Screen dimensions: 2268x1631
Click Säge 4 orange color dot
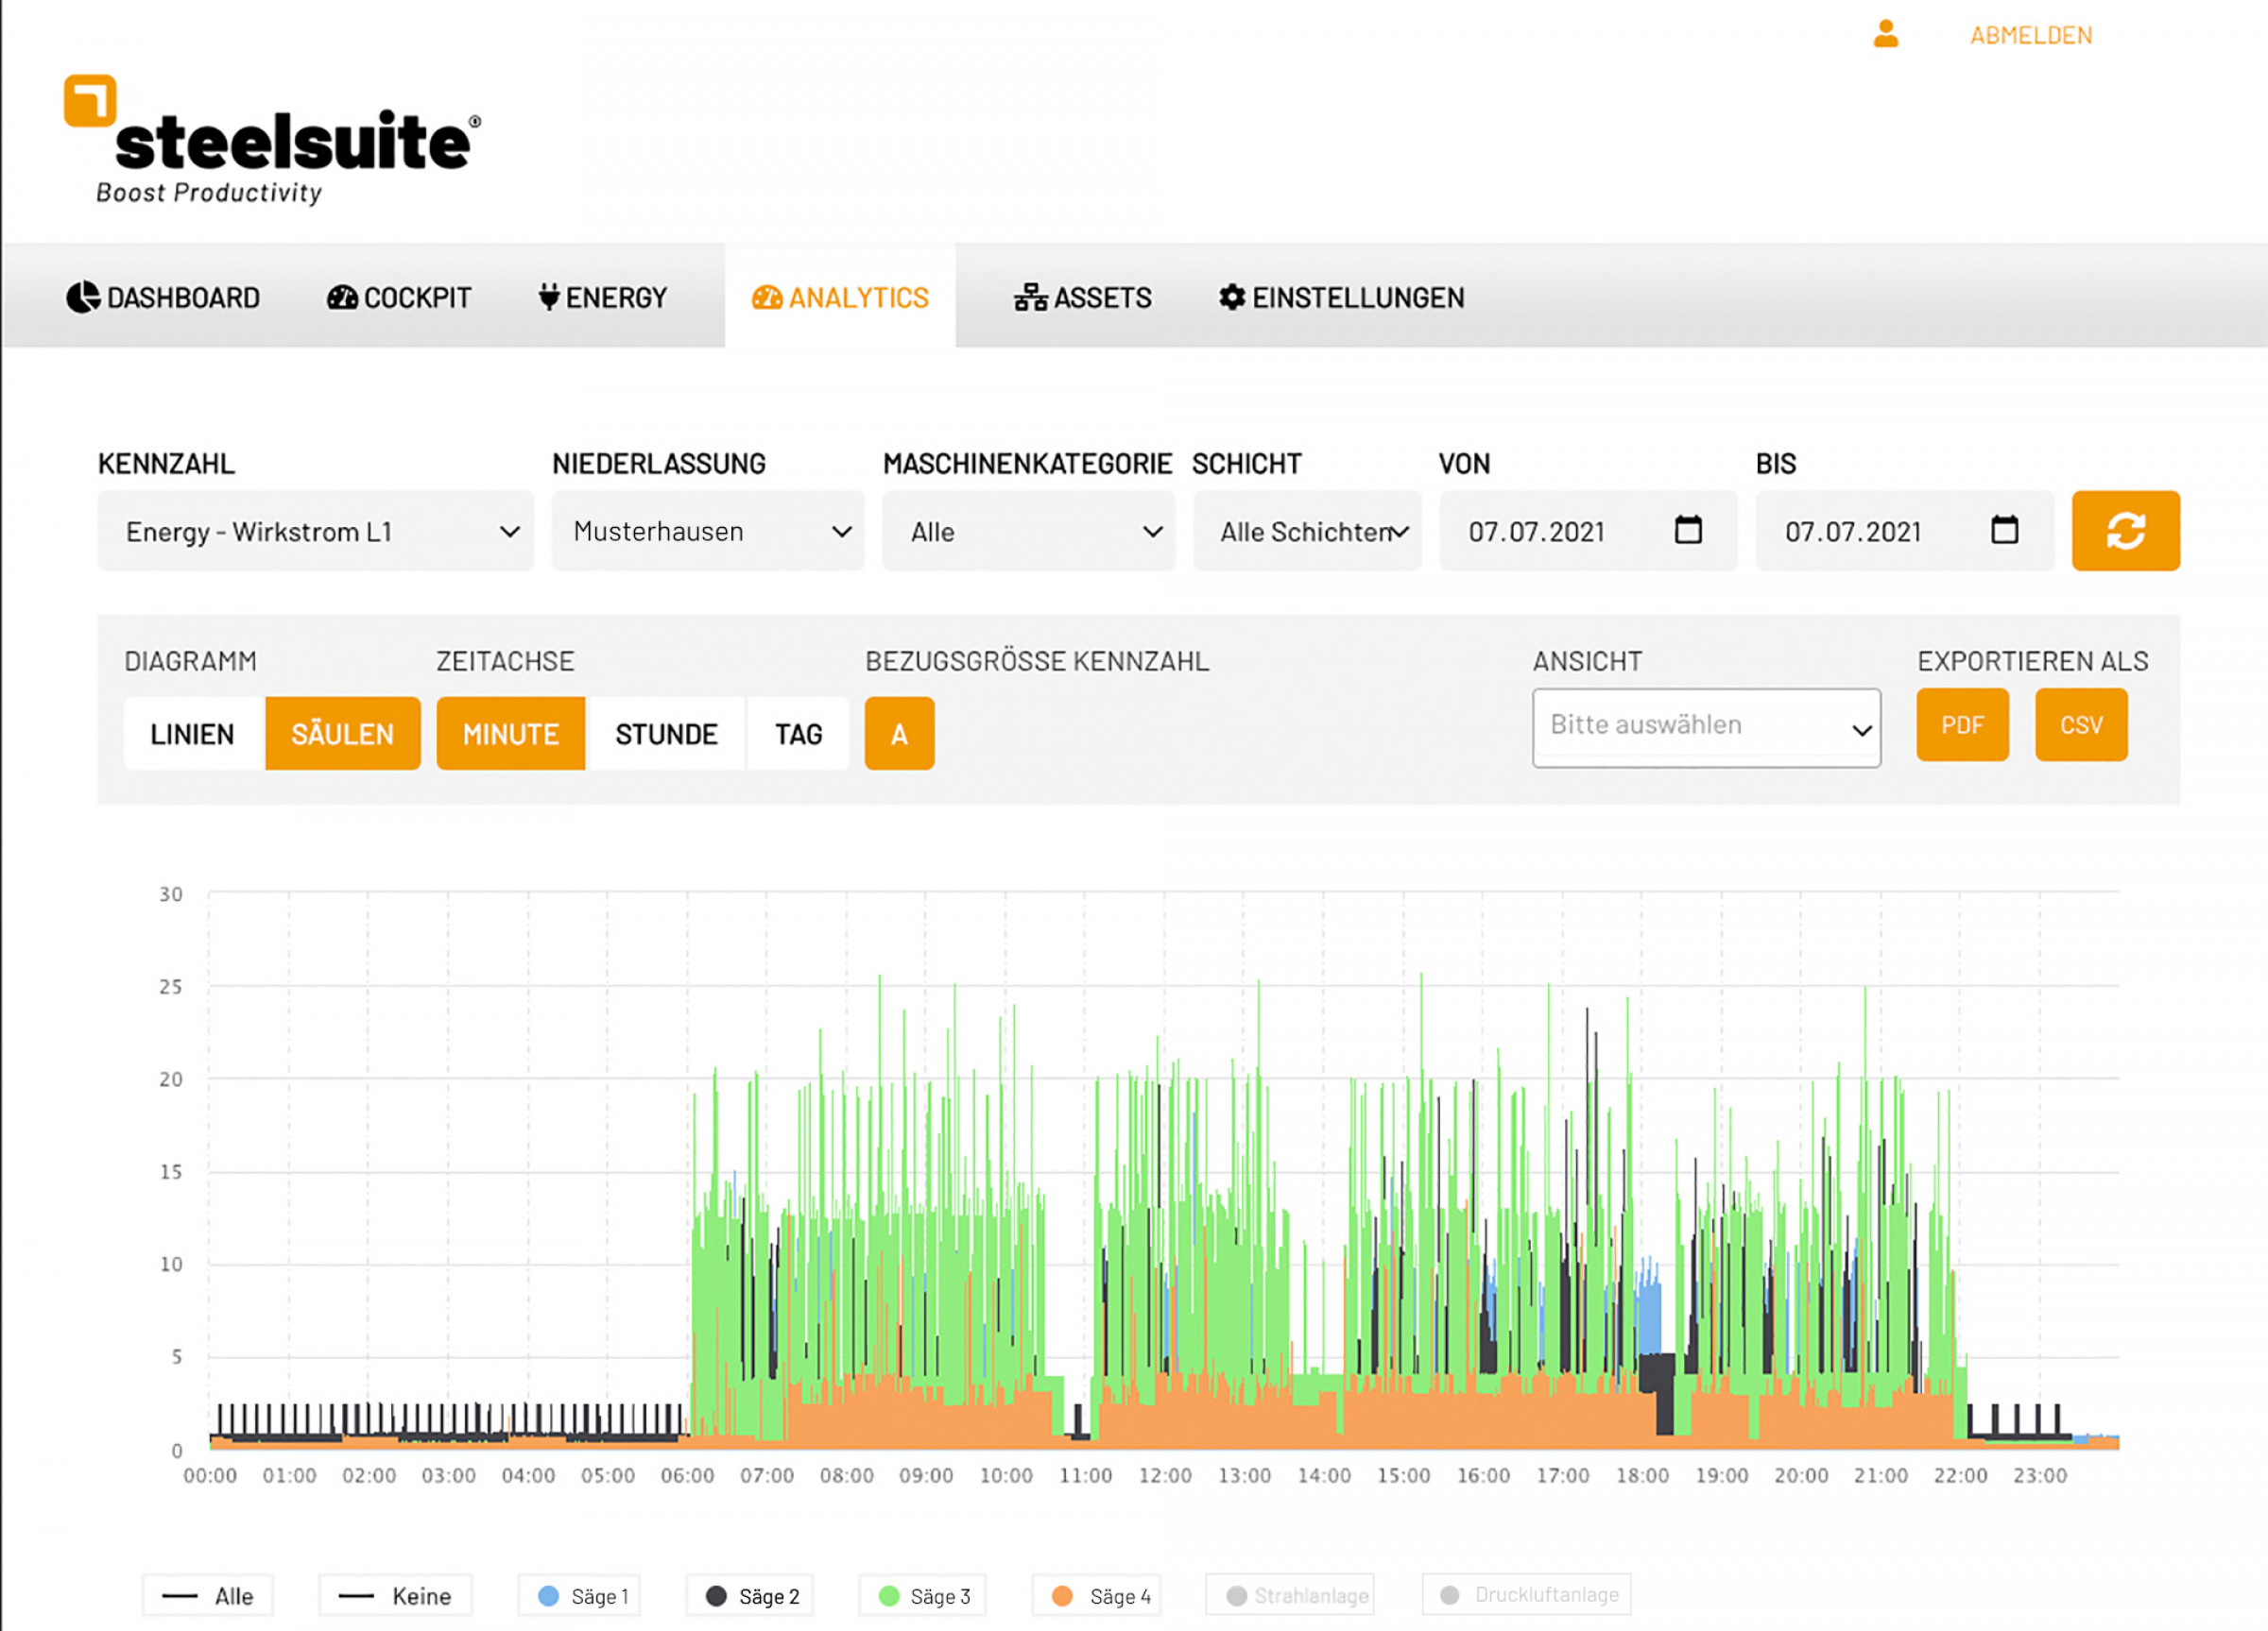point(1062,1596)
